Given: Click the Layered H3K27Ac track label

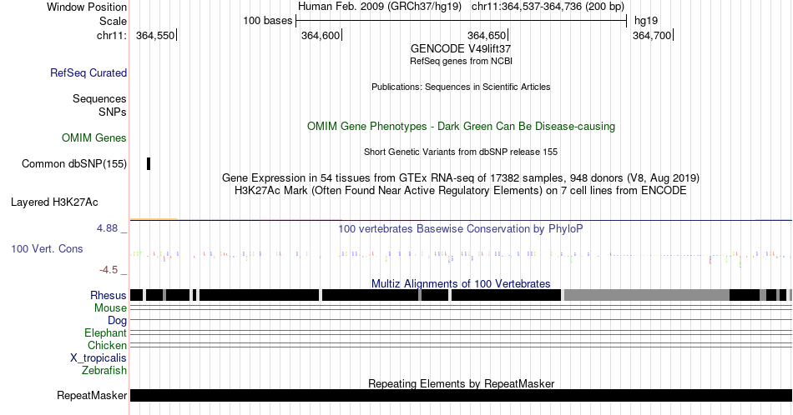Looking at the screenshot, I should tap(54, 202).
